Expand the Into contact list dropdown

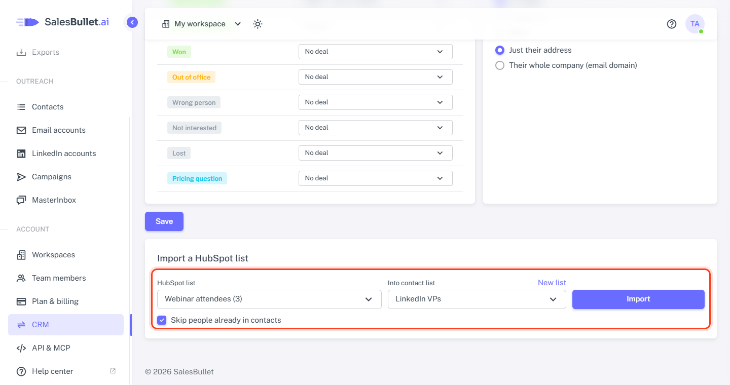[477, 299]
